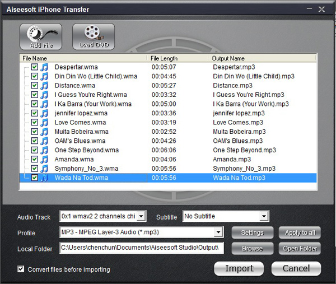Click the 00:06:06 file length cell
The image size is (336, 284).
[x=164, y=150]
